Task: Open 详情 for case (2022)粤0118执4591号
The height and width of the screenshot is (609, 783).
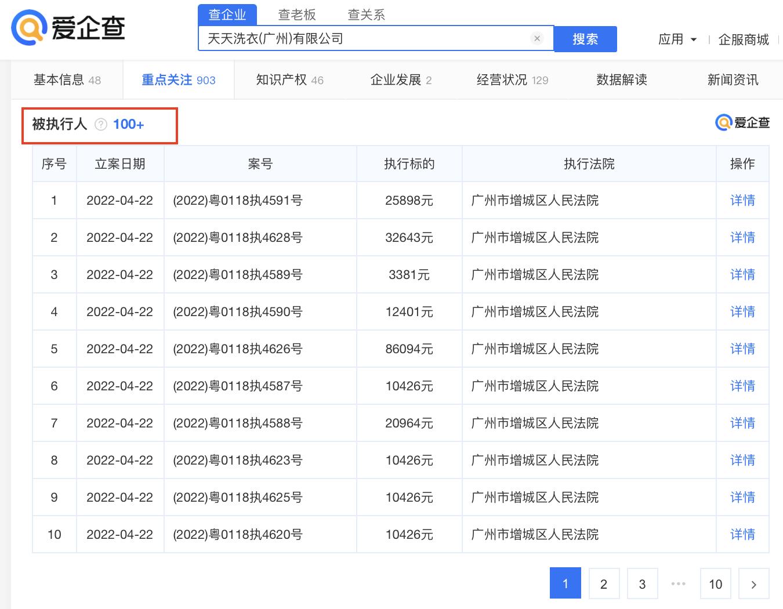Action: tap(742, 200)
